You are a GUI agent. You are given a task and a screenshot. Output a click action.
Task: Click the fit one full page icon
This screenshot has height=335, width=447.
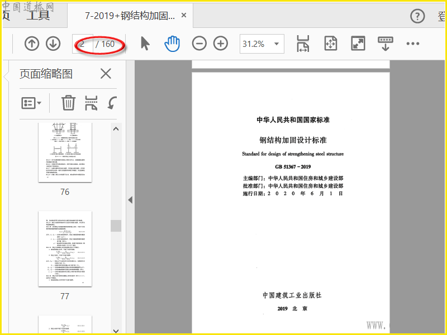pos(331,44)
